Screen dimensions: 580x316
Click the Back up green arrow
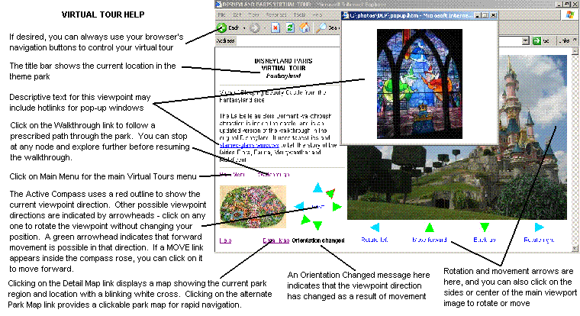tap(484, 227)
